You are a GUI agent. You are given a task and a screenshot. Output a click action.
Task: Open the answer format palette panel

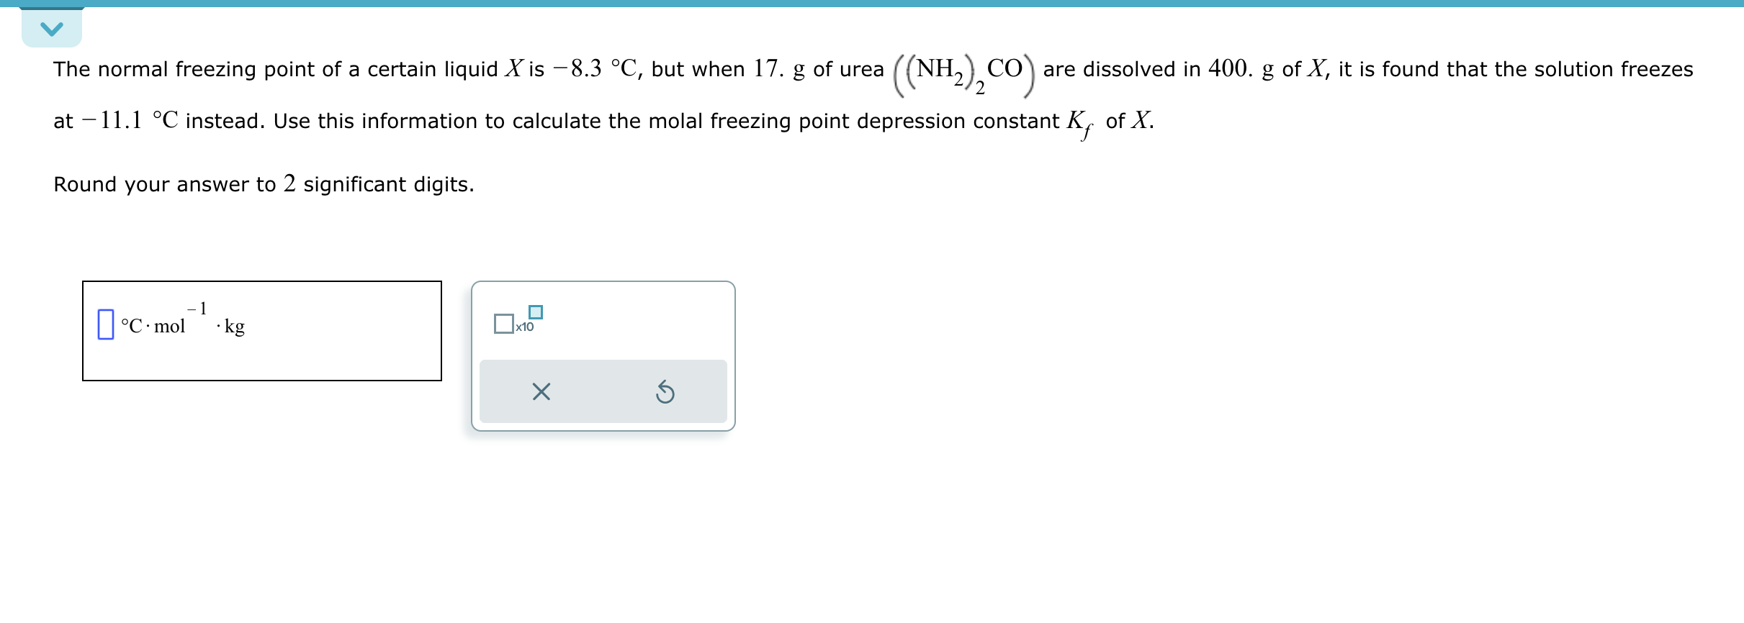pyautogui.click(x=603, y=355)
